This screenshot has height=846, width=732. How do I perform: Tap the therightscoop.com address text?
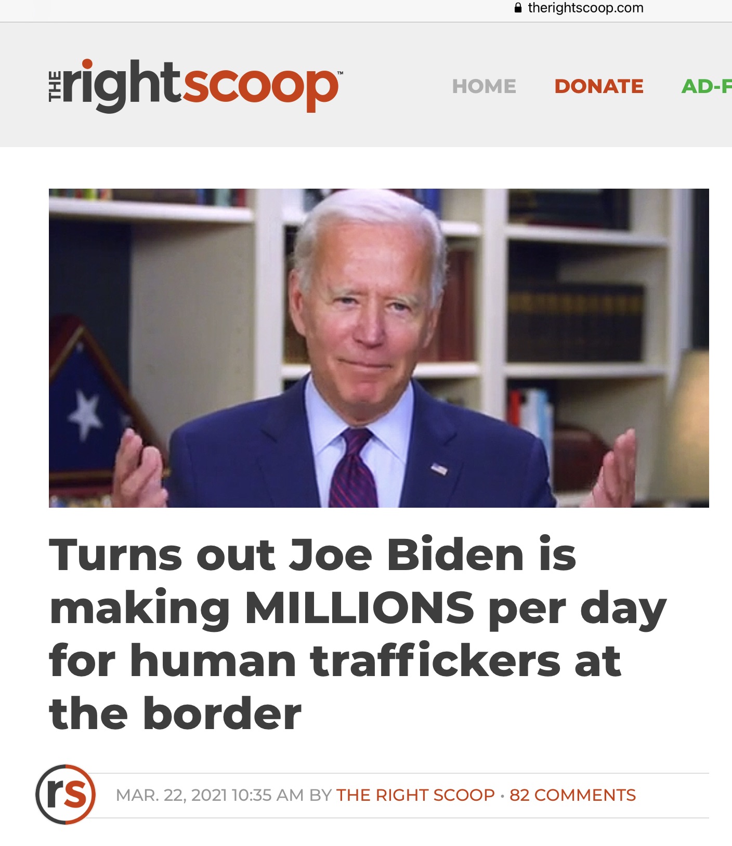point(585,8)
